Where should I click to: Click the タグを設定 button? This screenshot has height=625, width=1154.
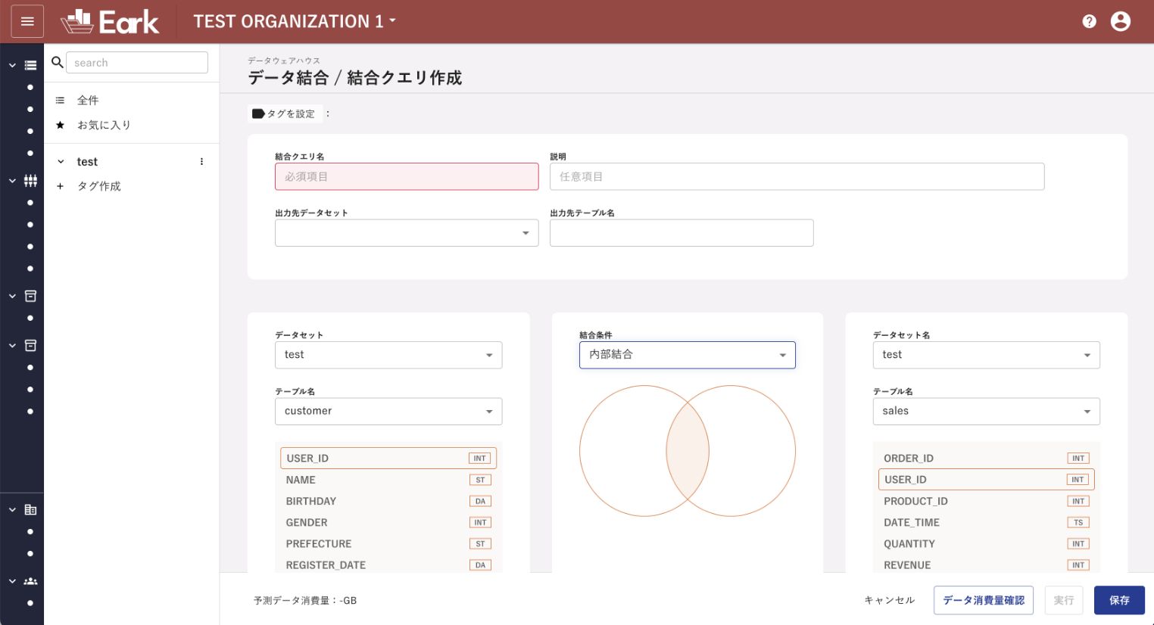click(285, 113)
